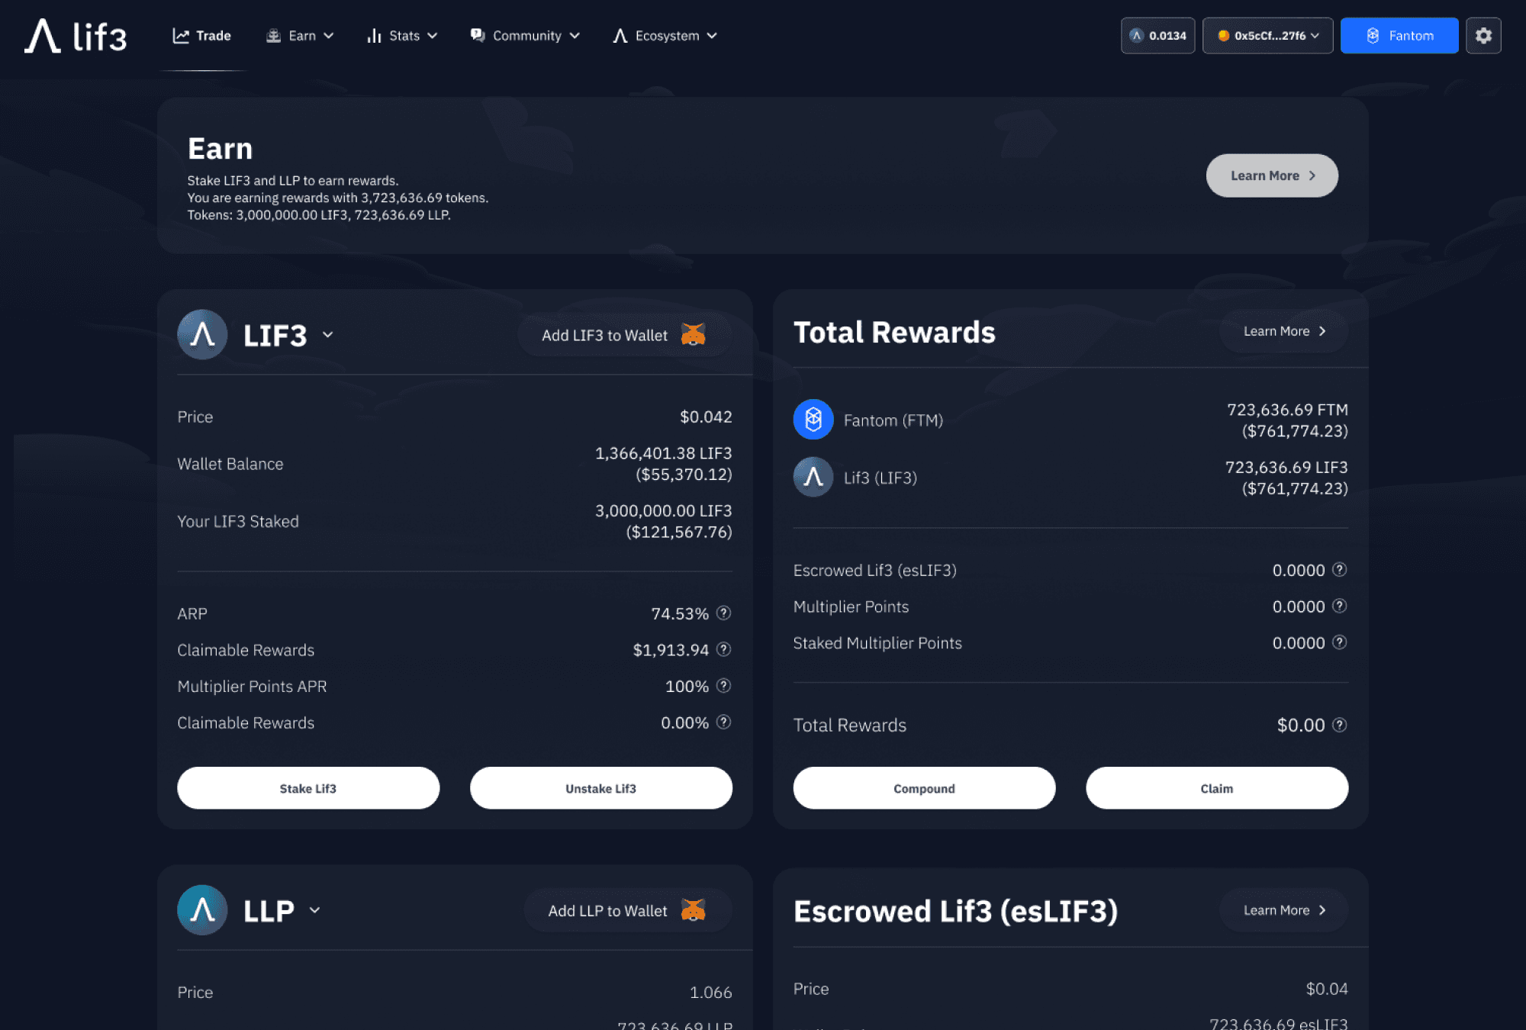This screenshot has width=1526, height=1030.
Task: Click the Escrowed Lif3 (esLIF3) heading
Action: pos(955,911)
